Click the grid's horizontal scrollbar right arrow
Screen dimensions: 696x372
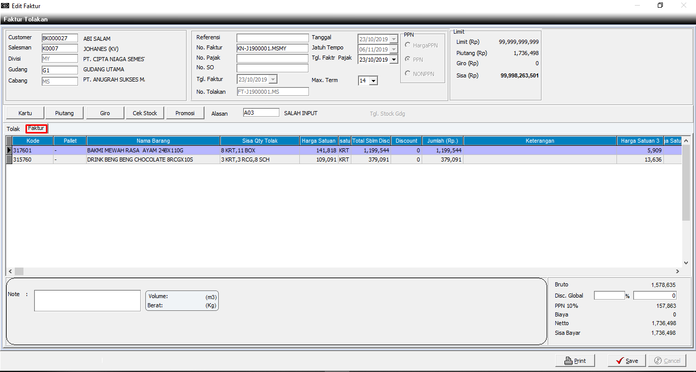[678, 272]
